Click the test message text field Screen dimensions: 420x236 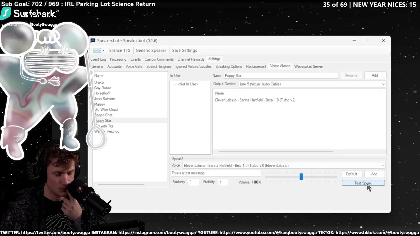tap(216, 173)
